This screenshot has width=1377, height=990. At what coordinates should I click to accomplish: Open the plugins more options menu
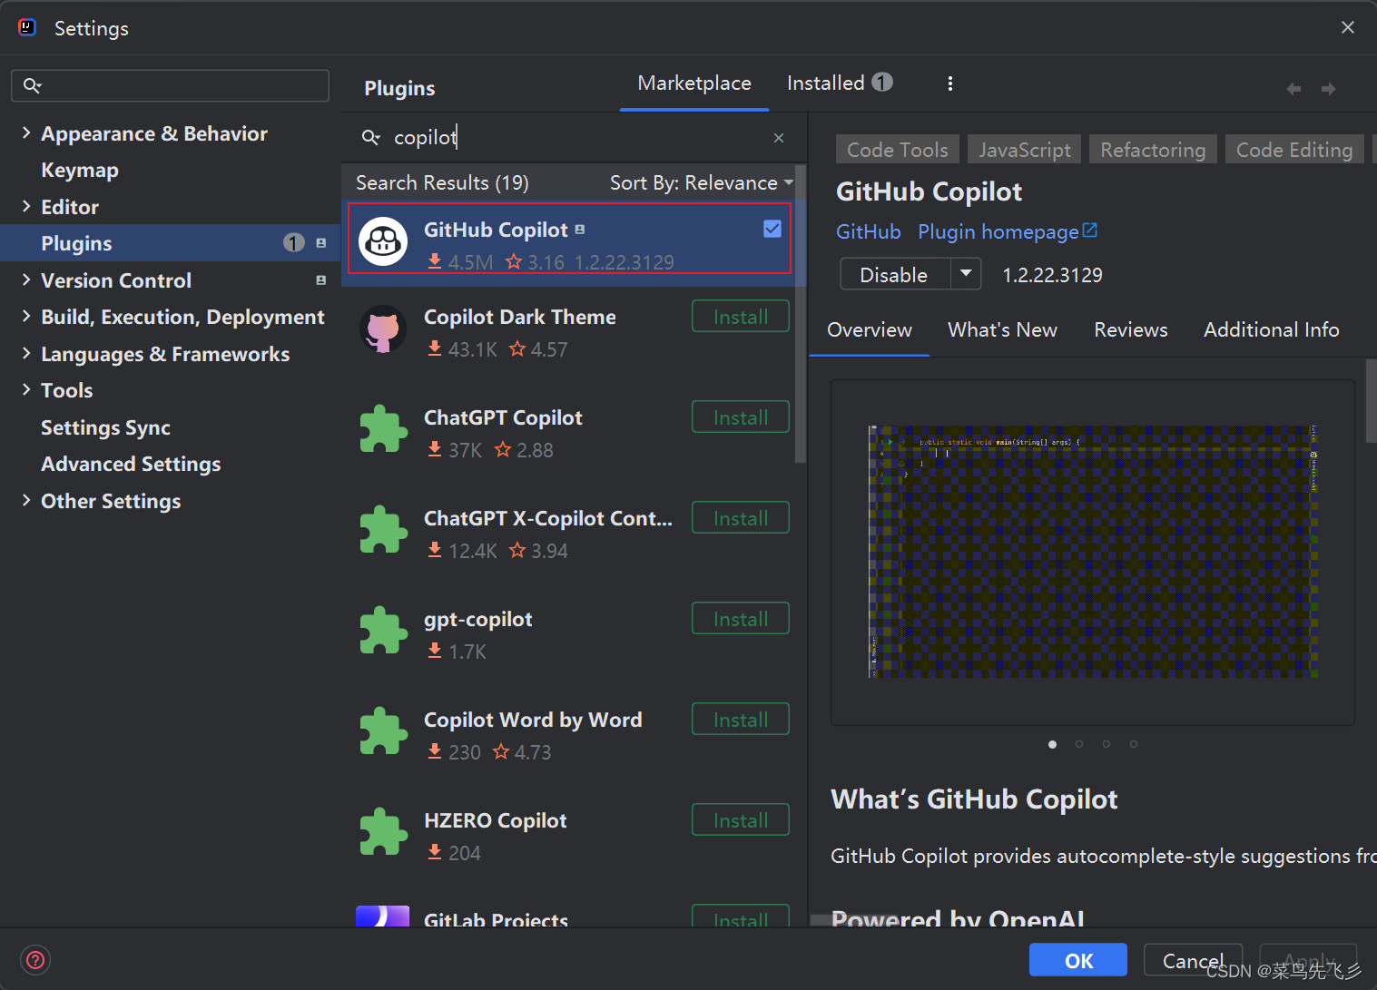[950, 83]
